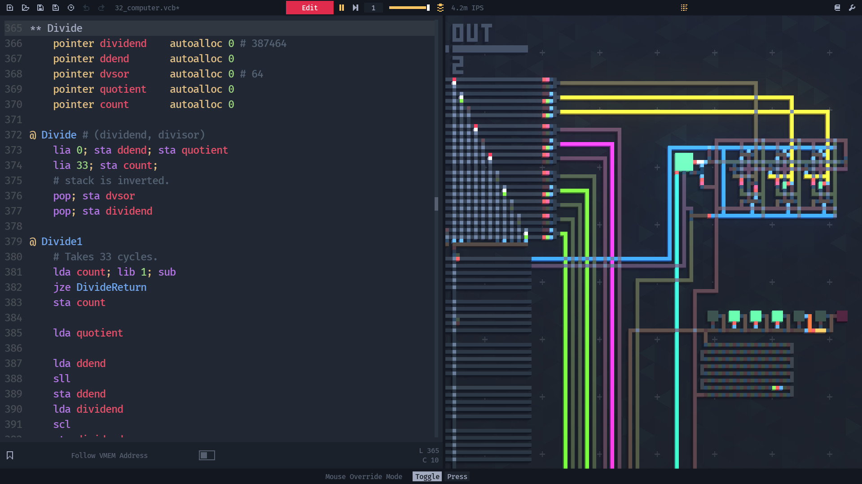Select Toggle mouse override mode
The width and height of the screenshot is (862, 484).
tap(427, 476)
